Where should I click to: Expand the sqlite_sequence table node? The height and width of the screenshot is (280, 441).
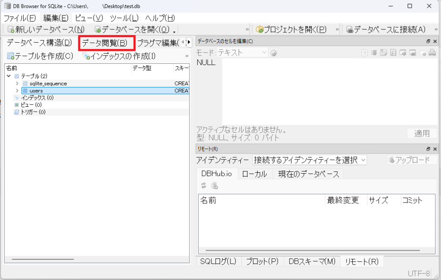[x=17, y=83]
